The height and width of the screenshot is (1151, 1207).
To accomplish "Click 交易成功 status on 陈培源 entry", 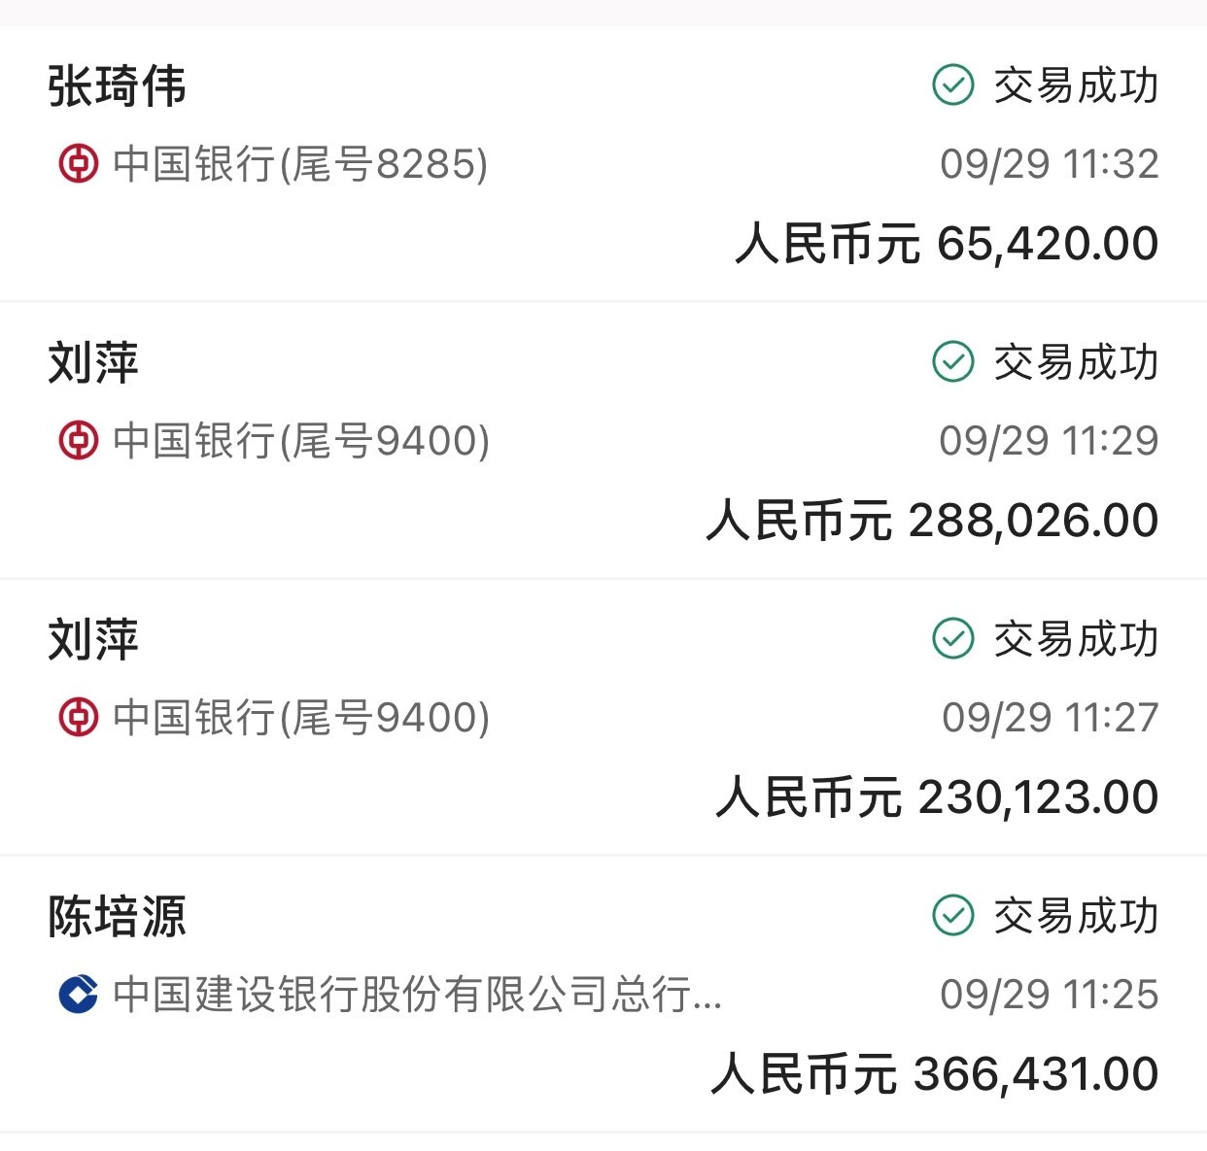I will [x=1076, y=915].
